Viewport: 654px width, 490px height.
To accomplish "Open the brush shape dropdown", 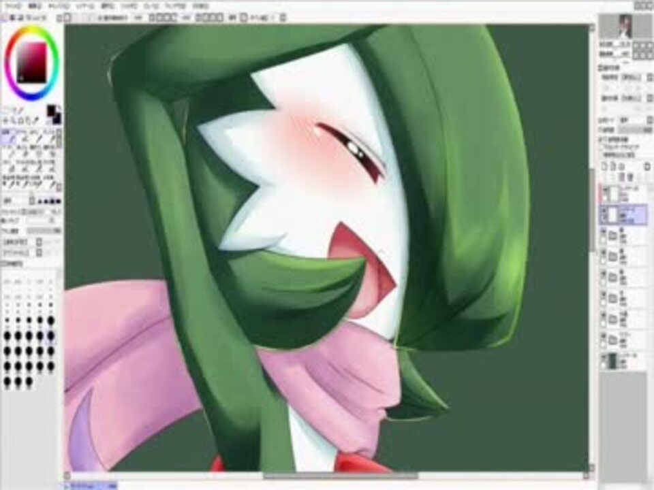I will pyautogui.click(x=40, y=242).
